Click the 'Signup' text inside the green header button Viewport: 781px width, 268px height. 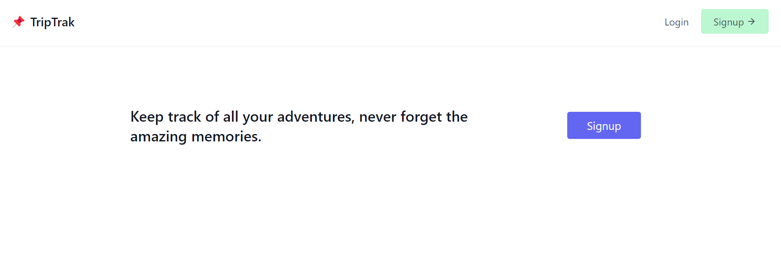(728, 22)
